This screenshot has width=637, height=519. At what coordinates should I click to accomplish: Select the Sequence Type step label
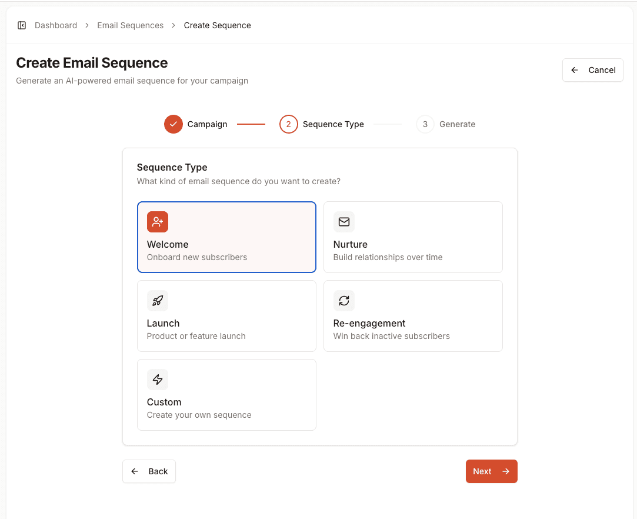333,124
